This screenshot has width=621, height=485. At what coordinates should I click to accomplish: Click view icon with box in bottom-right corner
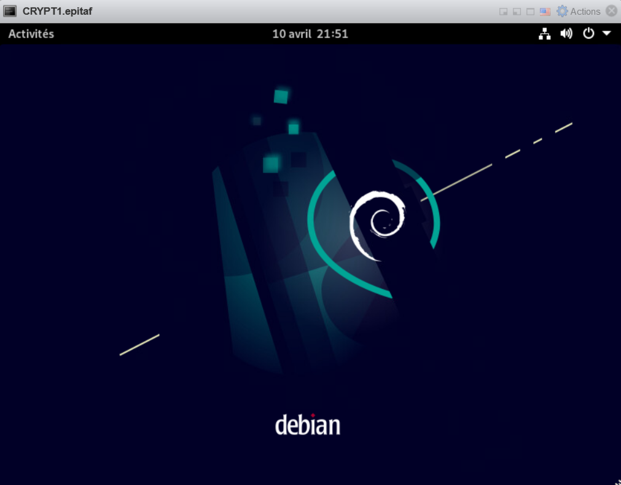click(504, 12)
